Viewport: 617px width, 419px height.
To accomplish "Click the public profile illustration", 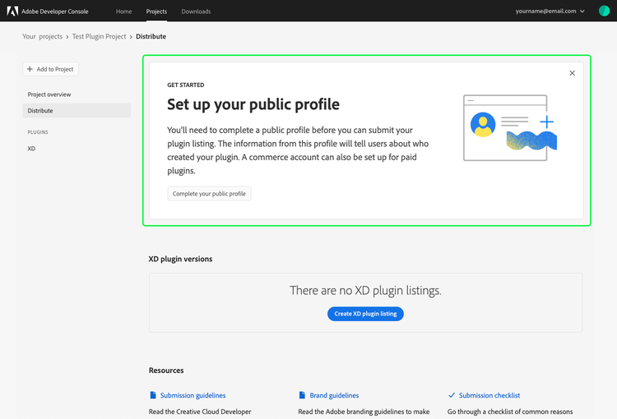I will 510,127.
